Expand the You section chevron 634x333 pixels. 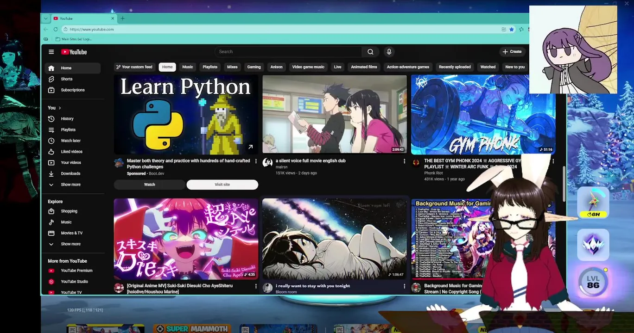(59, 108)
